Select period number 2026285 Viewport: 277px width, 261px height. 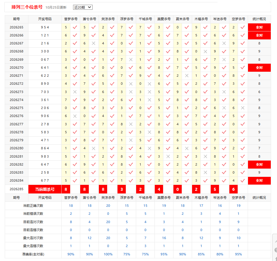(x=17, y=189)
